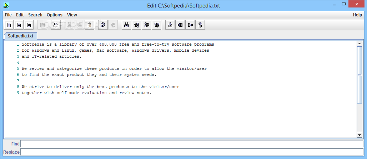Click the line 'for Windows and Linux, games'

115,50
